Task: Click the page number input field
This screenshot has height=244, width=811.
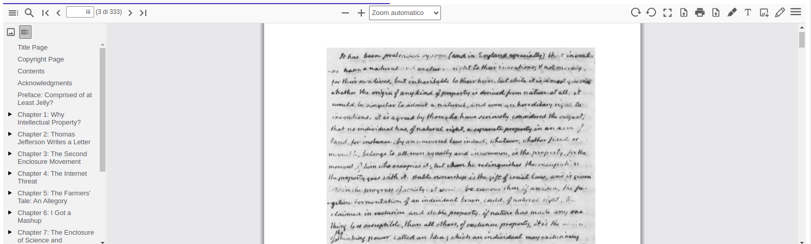Action: pyautogui.click(x=80, y=12)
